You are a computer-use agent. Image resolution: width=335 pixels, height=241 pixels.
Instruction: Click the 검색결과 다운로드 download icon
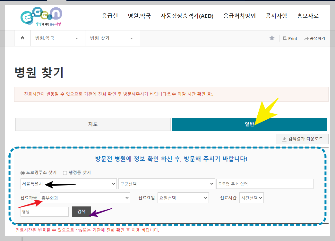coord(284,139)
